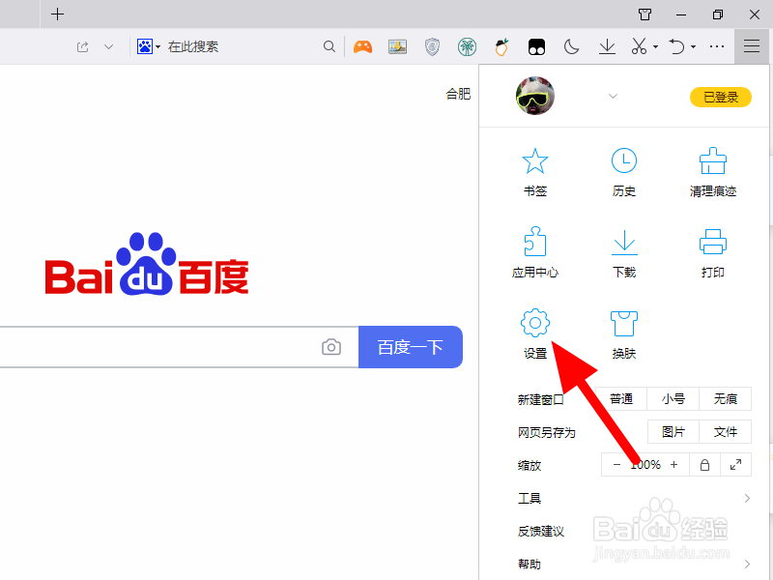Click the green palm tree toolbar icon

tap(467, 46)
